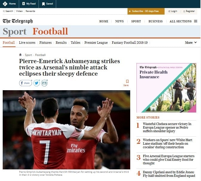
Task: Go to Fantasy Football 2018-19
Action: [x=130, y=43]
